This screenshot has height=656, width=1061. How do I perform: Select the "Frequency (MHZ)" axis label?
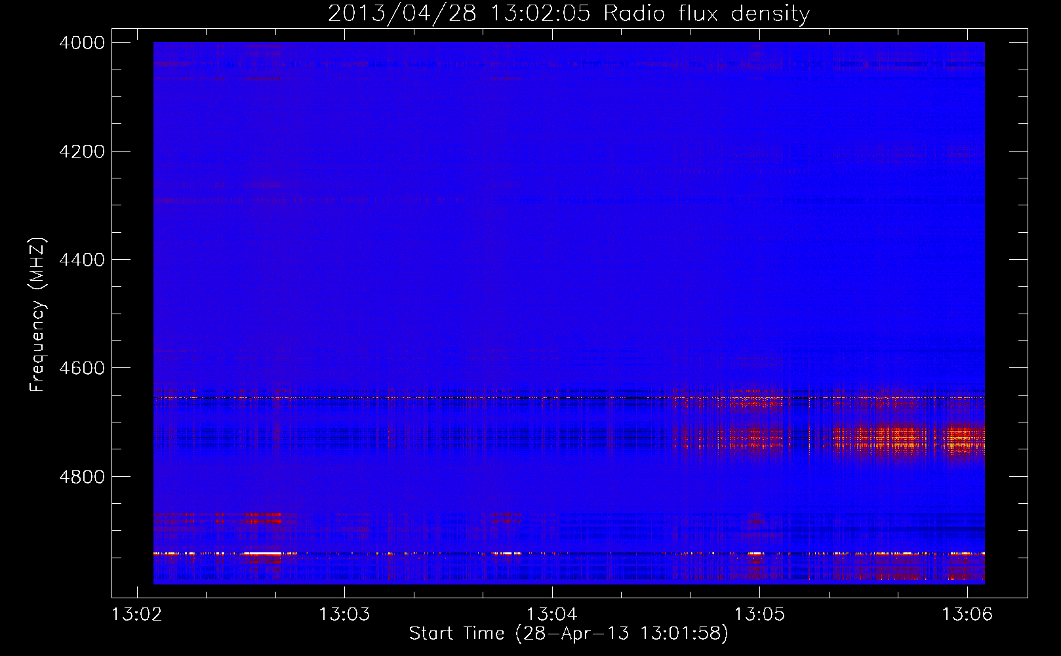click(x=37, y=315)
